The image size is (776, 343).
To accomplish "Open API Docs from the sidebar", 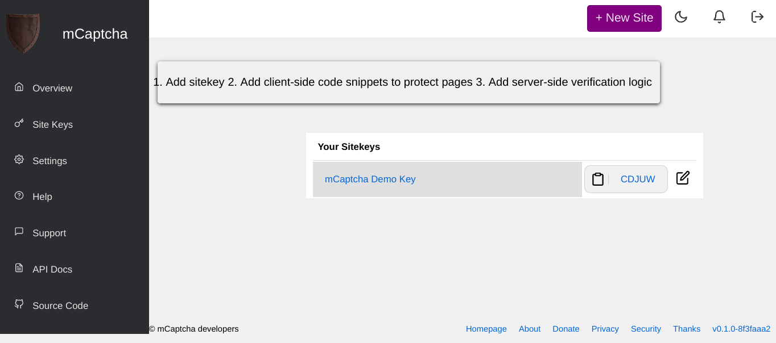I will (52, 269).
